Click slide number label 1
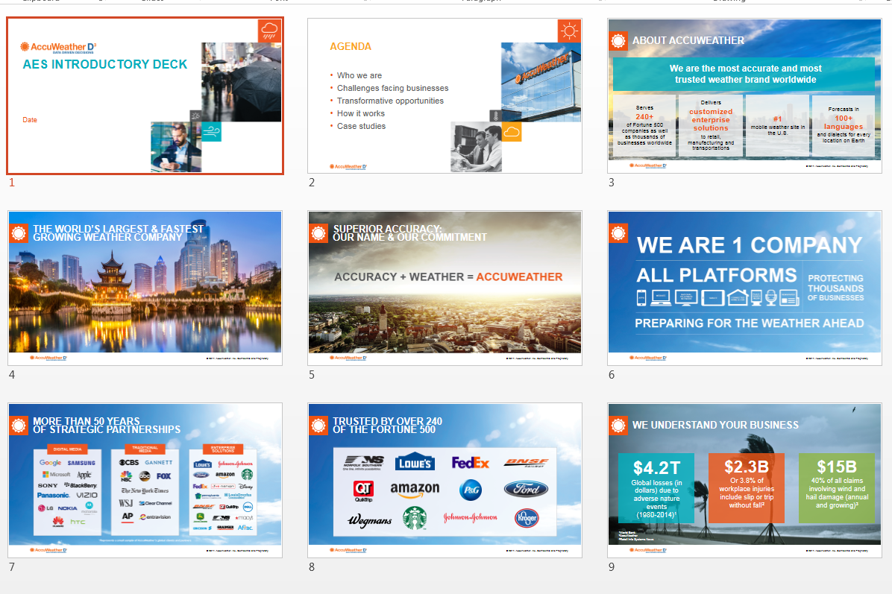892x594 pixels. point(12,183)
